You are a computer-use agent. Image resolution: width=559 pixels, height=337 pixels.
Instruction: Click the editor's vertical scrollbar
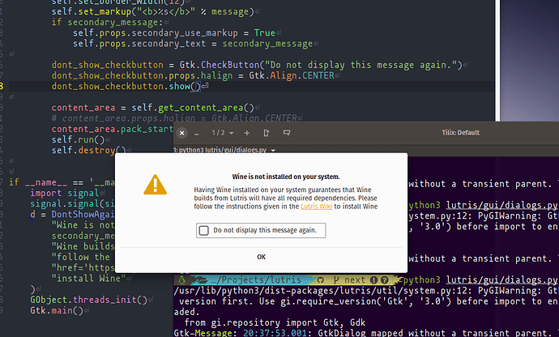pos(497,61)
